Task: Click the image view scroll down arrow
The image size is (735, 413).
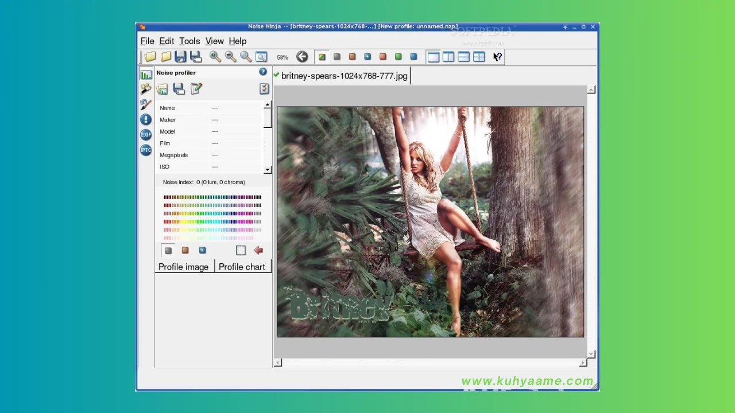Action: point(591,354)
